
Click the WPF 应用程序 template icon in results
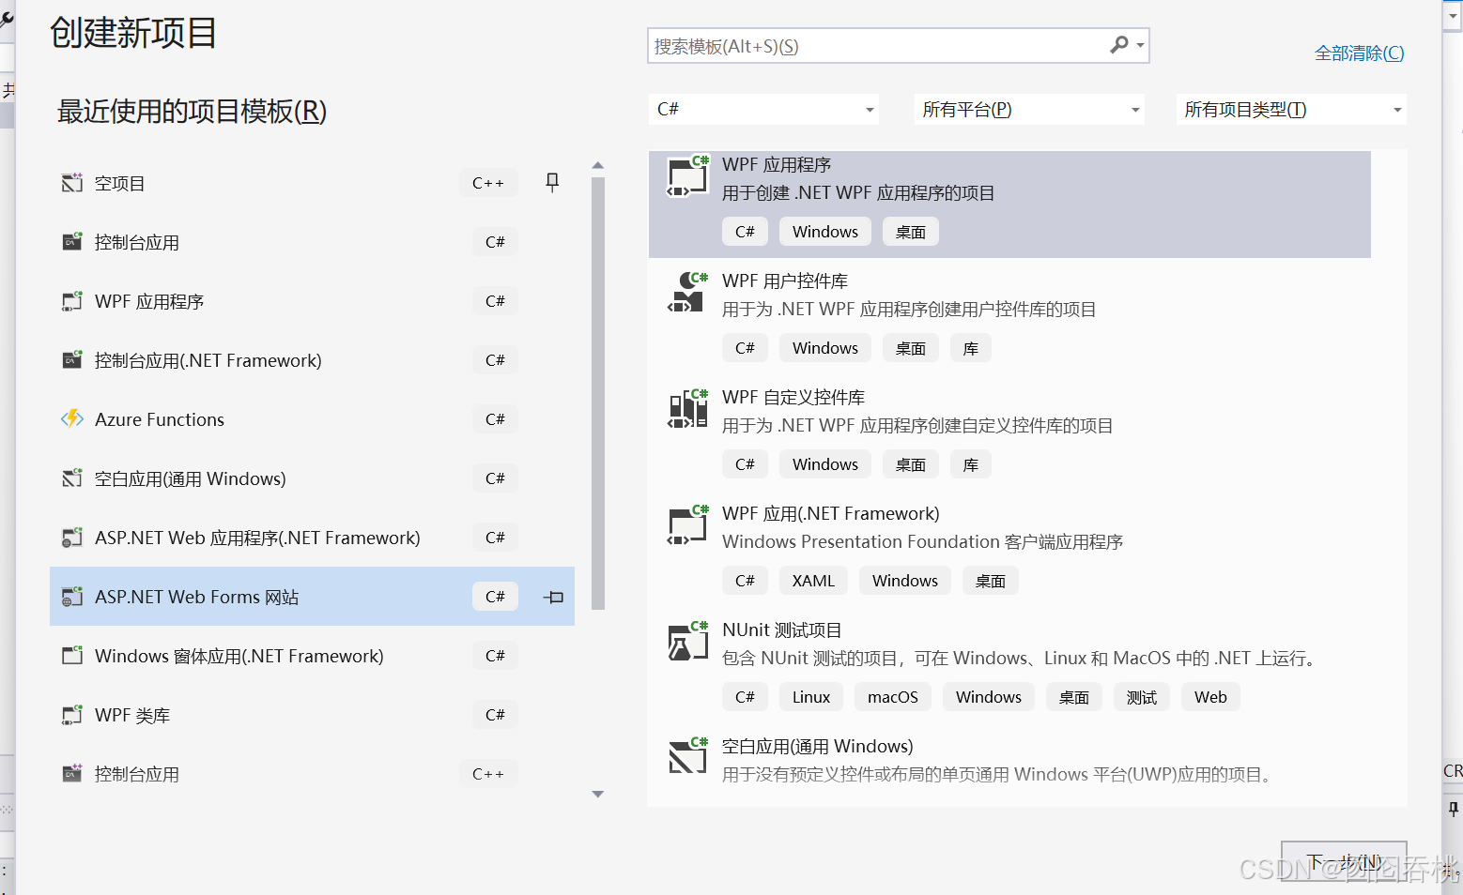pyautogui.click(x=687, y=176)
